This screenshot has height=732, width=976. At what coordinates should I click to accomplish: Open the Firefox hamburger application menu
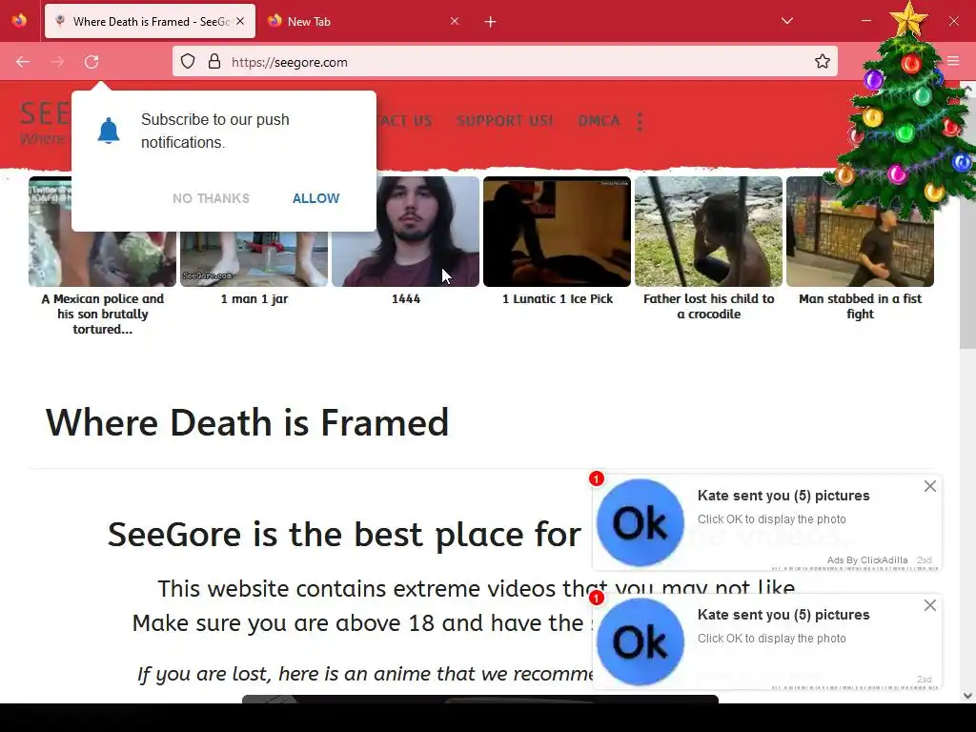pyautogui.click(x=953, y=61)
